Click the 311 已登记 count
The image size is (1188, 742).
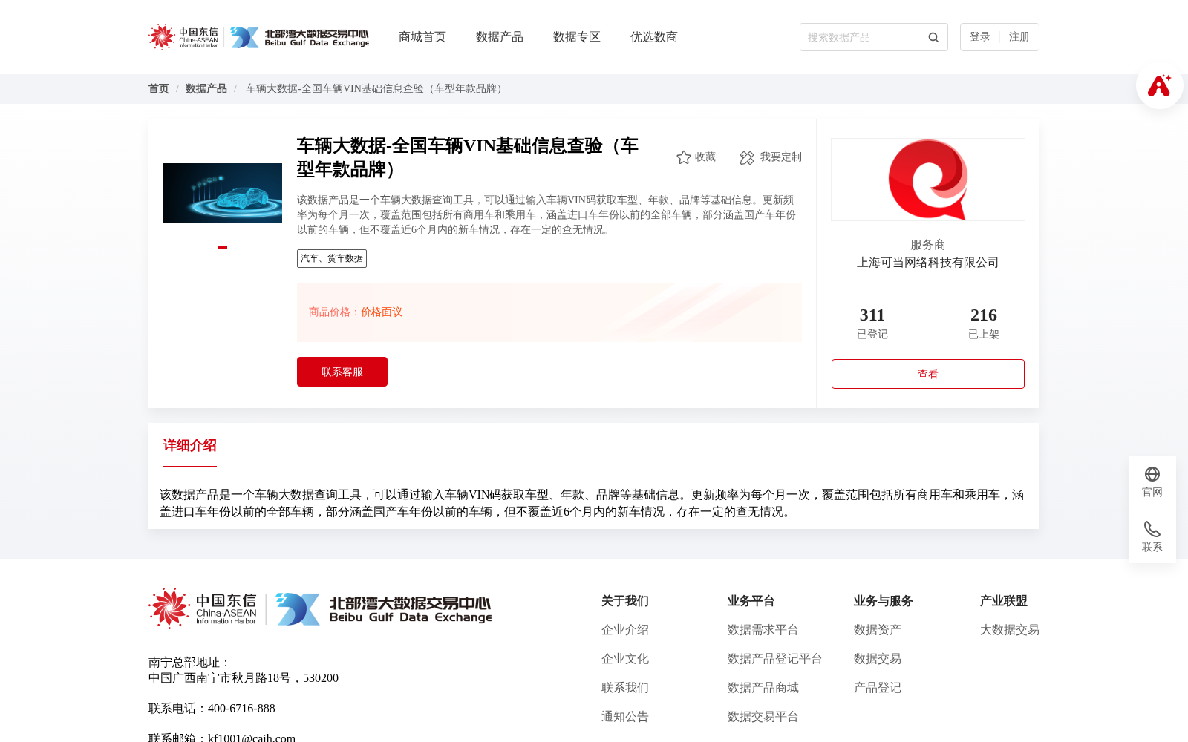point(872,323)
